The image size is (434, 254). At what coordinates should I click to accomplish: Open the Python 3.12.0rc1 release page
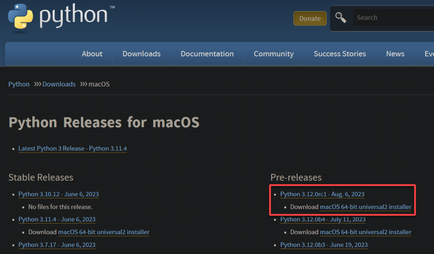pos(322,194)
